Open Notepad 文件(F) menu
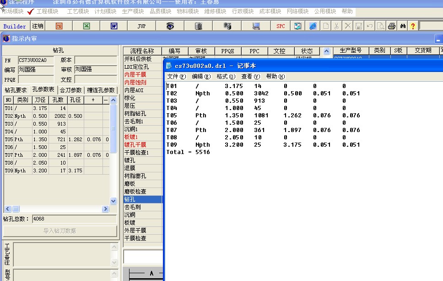 [177, 77]
